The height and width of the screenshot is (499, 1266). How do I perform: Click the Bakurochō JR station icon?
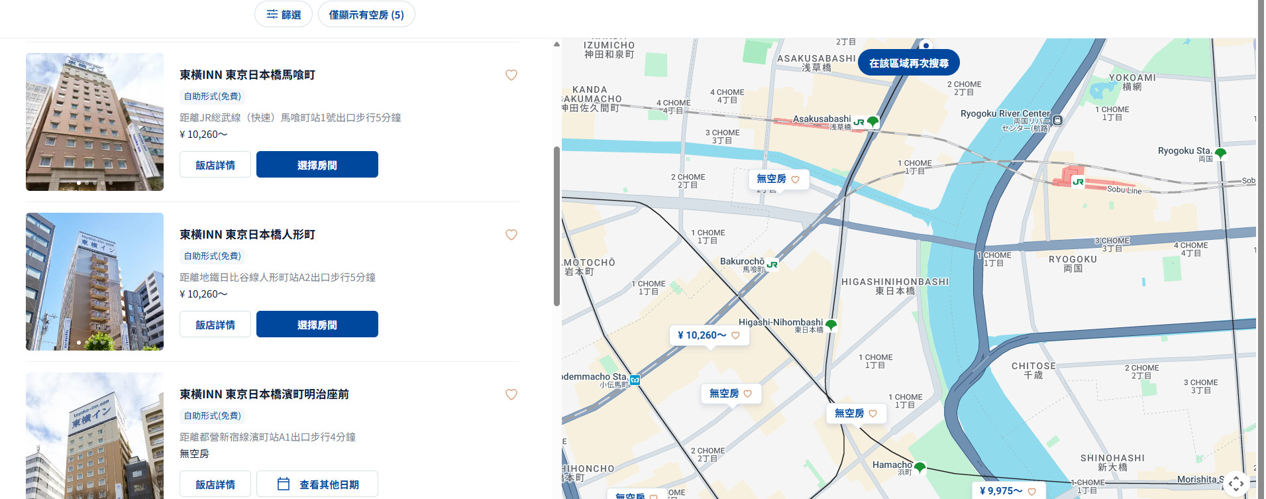point(772,264)
